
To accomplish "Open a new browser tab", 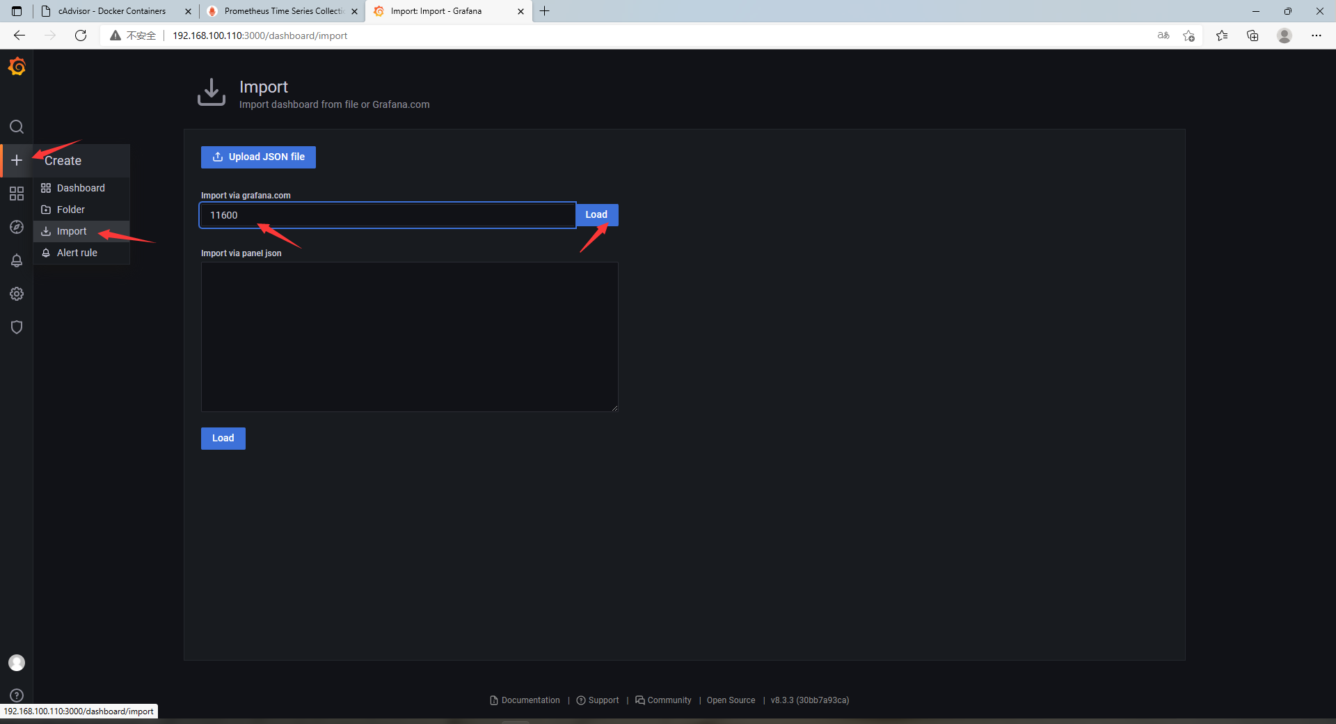I will pos(545,11).
